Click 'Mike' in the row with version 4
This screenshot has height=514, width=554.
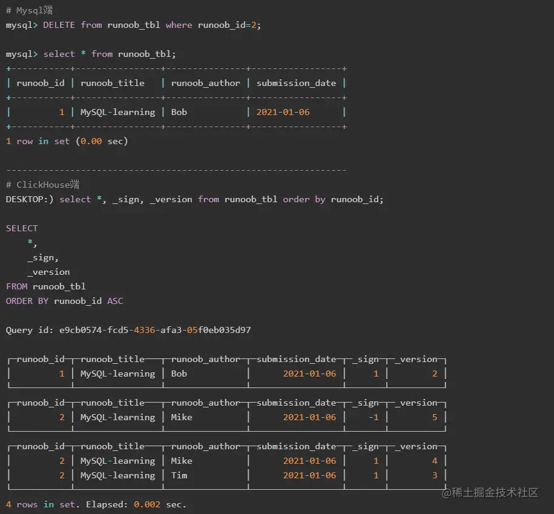182,461
